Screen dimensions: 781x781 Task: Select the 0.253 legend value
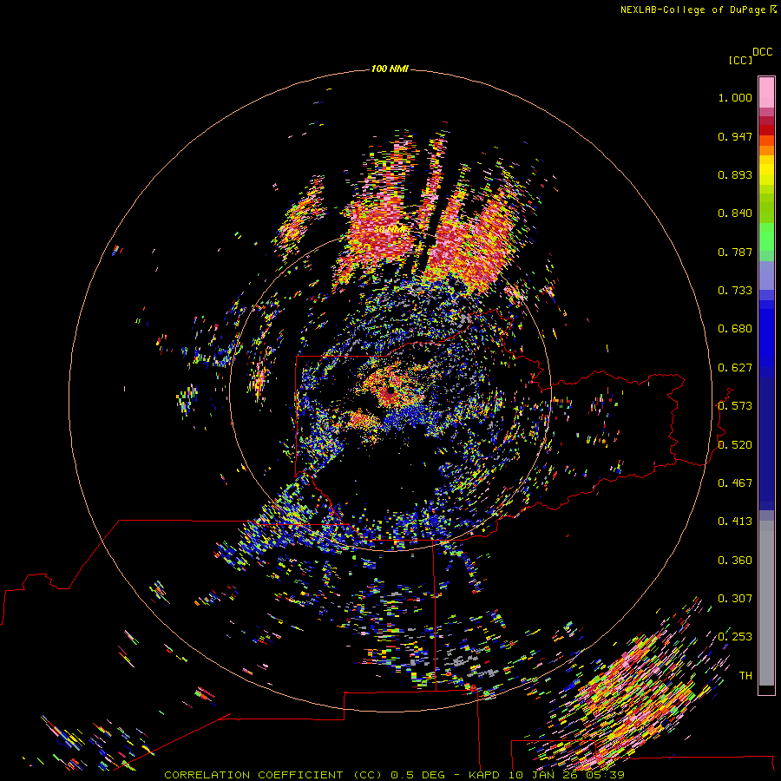(x=735, y=637)
